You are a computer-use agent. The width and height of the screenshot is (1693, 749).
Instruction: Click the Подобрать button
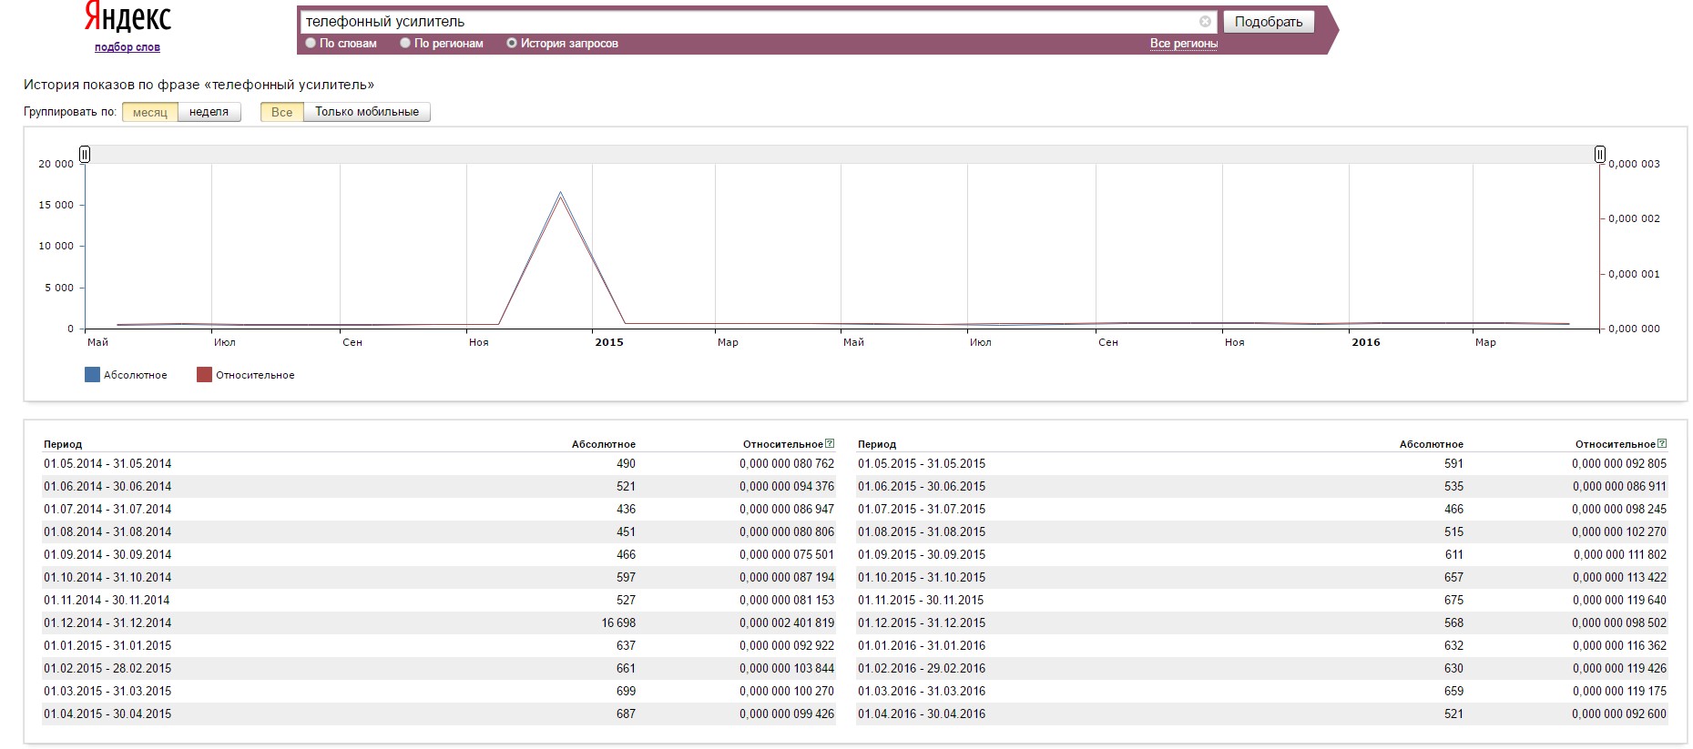coord(1269,22)
